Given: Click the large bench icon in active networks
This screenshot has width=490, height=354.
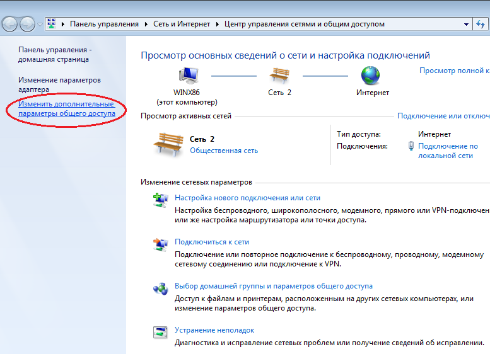Looking at the screenshot, I should coord(168,144).
